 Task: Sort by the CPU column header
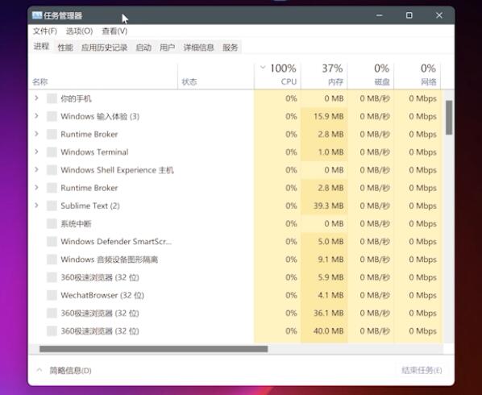277,76
